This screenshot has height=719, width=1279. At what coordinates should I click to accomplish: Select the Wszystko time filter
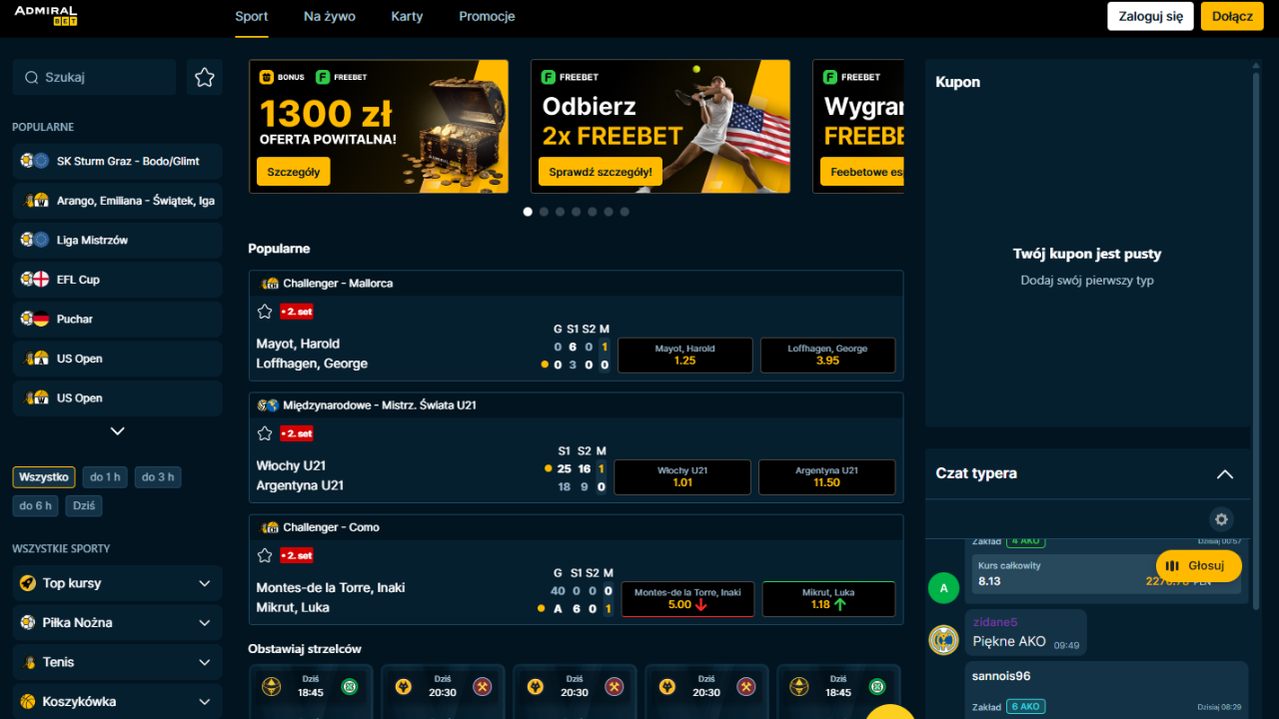pos(44,477)
